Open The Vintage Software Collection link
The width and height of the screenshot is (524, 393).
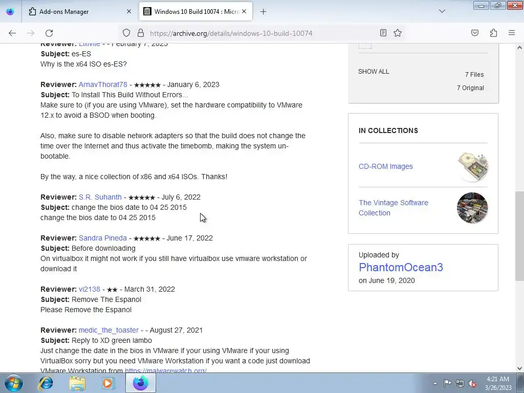pyautogui.click(x=394, y=208)
